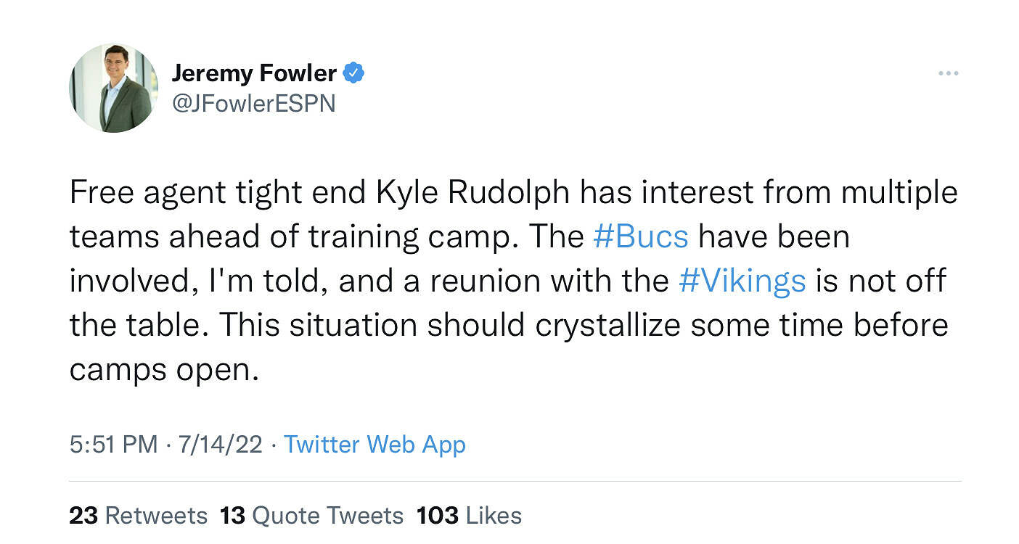
Task: Open Jeremy Fowler's profile picture
Action: click(x=114, y=88)
